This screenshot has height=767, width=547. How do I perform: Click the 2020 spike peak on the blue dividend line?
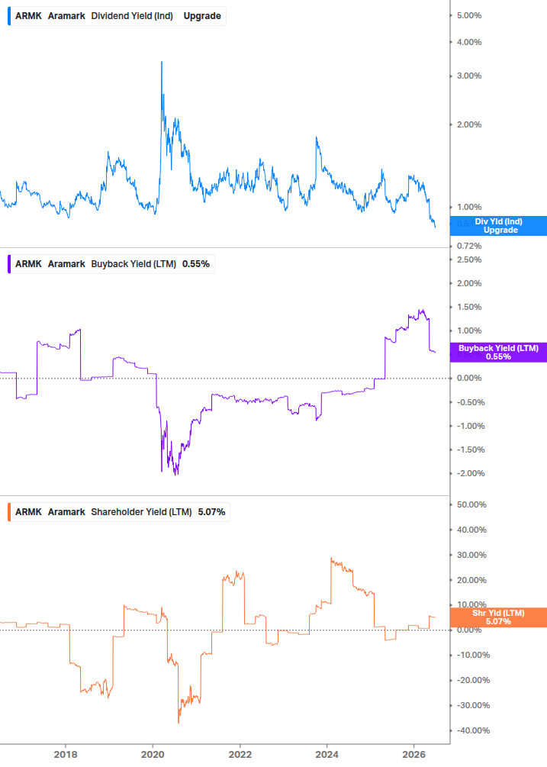[162, 62]
